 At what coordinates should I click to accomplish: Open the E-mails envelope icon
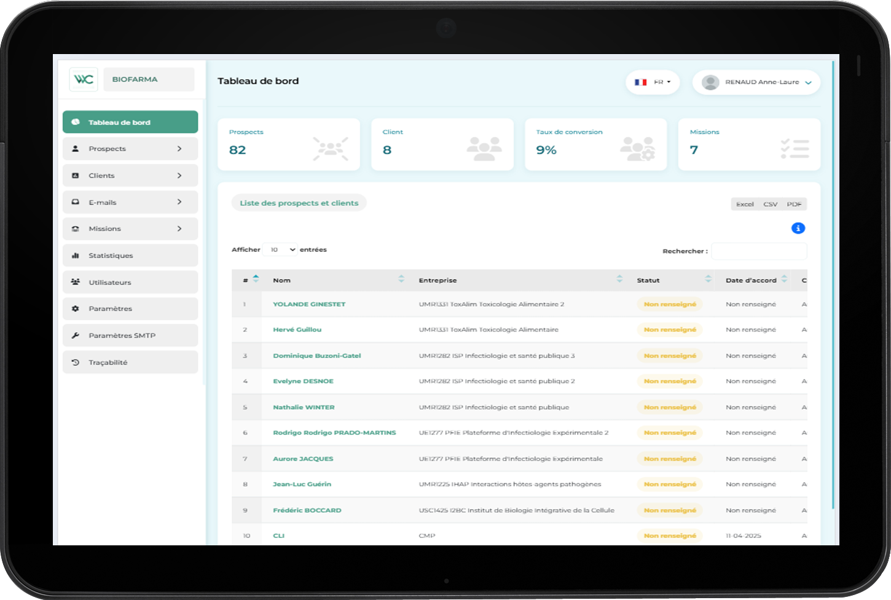75,201
